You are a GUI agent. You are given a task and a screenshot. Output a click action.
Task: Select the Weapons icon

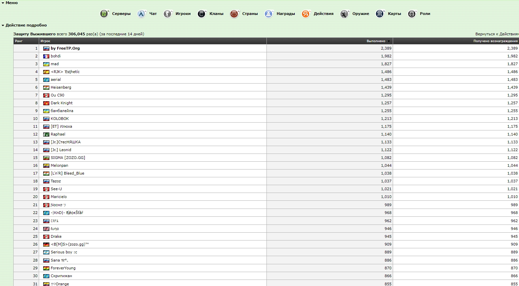(x=345, y=14)
